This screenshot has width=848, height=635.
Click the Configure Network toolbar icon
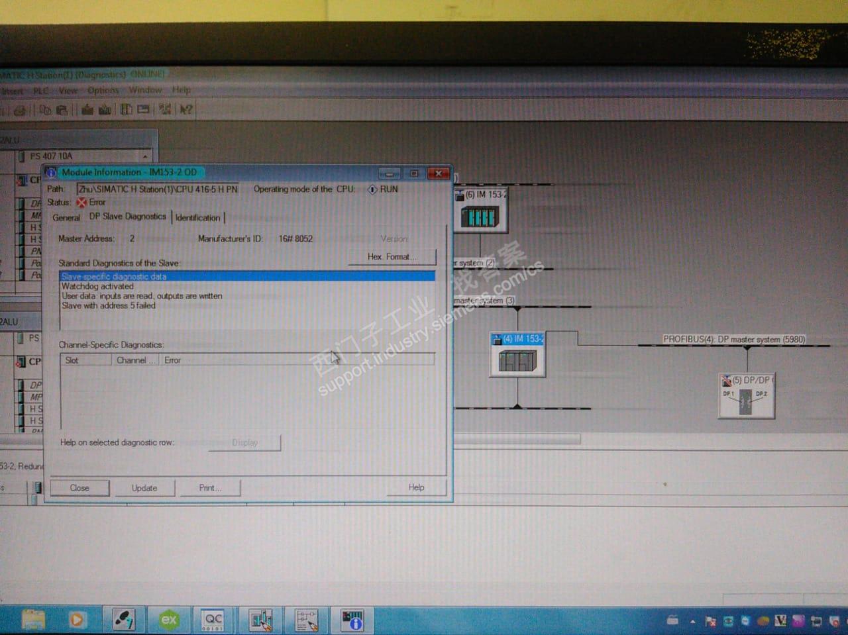[164, 110]
